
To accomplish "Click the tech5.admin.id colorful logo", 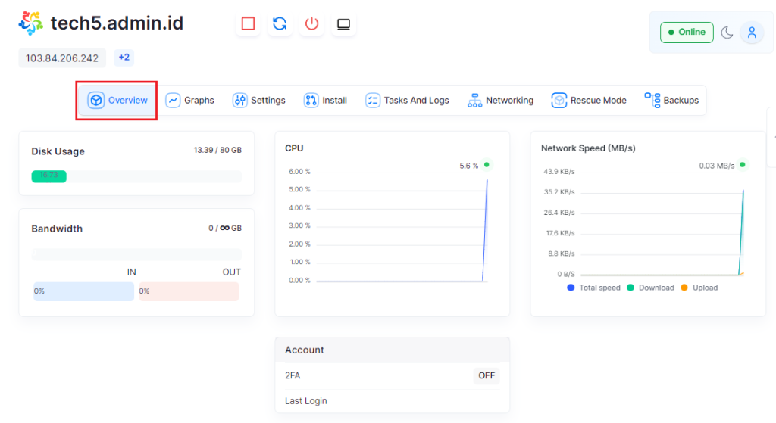I will tap(30, 23).
